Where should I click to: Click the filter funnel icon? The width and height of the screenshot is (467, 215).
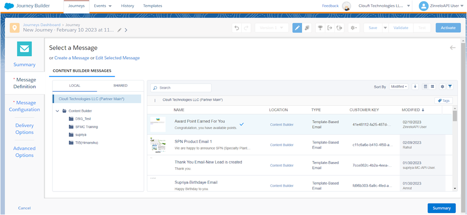coord(450,86)
